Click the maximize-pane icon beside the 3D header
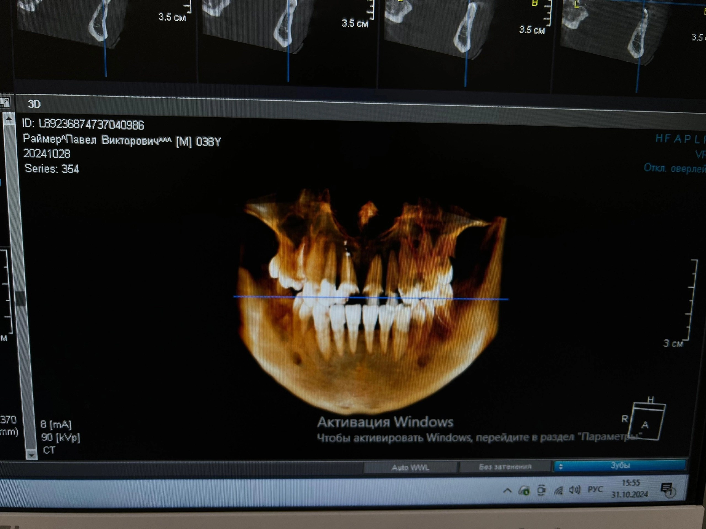Image resolution: width=706 pixels, height=529 pixels. click(x=4, y=103)
